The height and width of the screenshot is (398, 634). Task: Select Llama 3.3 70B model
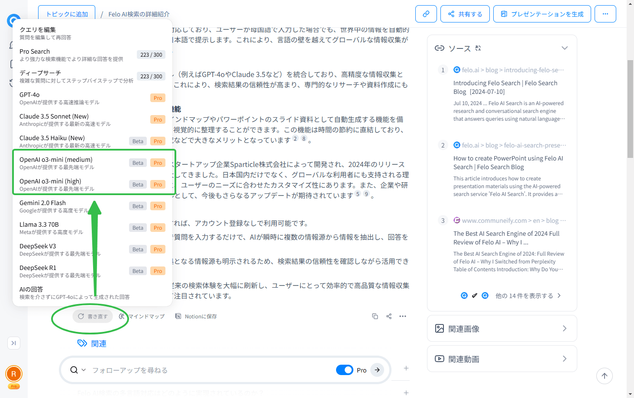pyautogui.click(x=92, y=228)
